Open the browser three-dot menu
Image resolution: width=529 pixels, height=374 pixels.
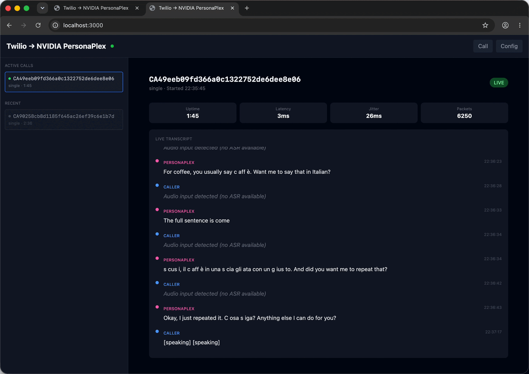point(520,25)
